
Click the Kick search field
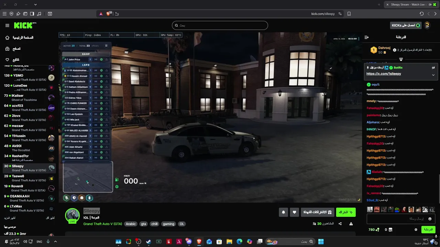pyautogui.click(x=220, y=25)
